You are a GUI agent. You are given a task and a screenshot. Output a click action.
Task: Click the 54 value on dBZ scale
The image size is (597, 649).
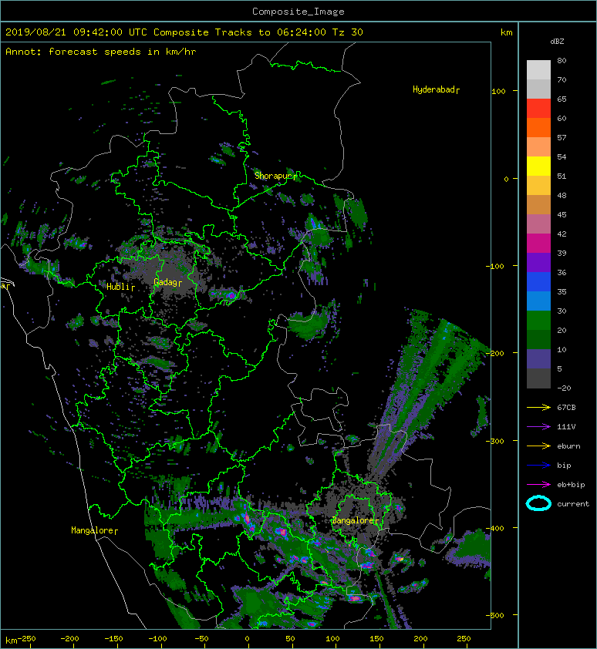(562, 157)
